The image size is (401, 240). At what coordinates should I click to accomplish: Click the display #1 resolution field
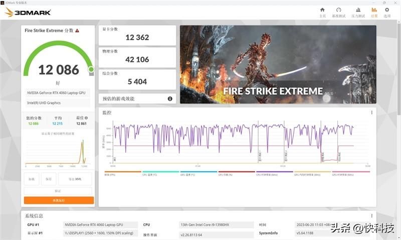tap(100, 233)
